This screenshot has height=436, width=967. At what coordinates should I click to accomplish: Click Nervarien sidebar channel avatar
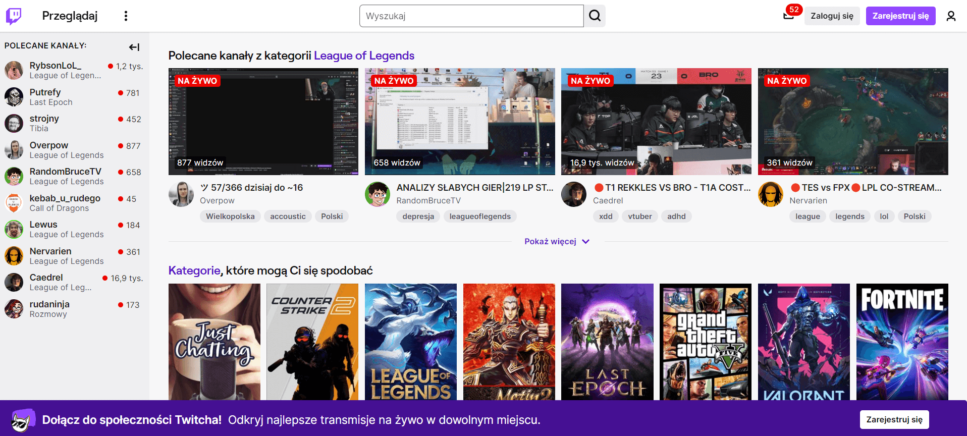[x=14, y=256]
